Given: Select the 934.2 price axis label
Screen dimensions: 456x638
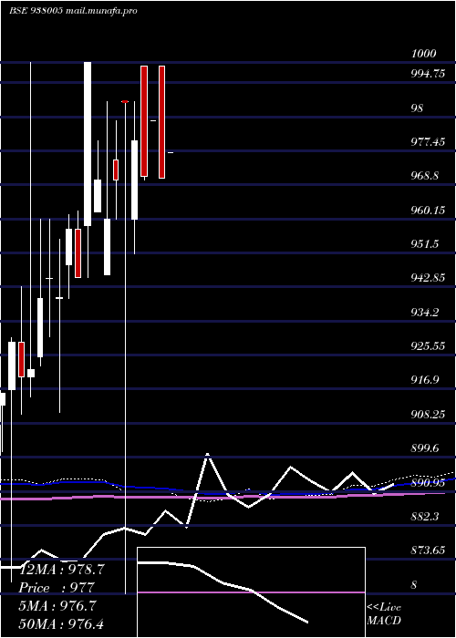Looking at the screenshot, I should click(x=424, y=313).
